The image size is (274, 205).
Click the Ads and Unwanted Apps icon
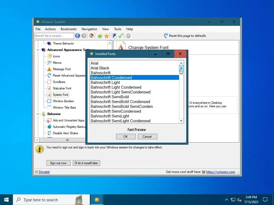coord(49,120)
